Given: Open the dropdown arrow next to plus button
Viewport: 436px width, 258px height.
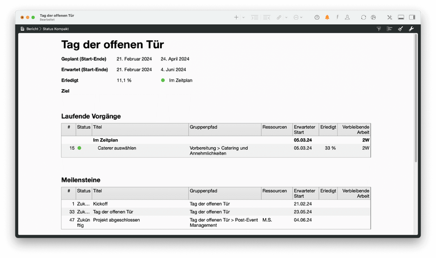Looking at the screenshot, I should [244, 18].
